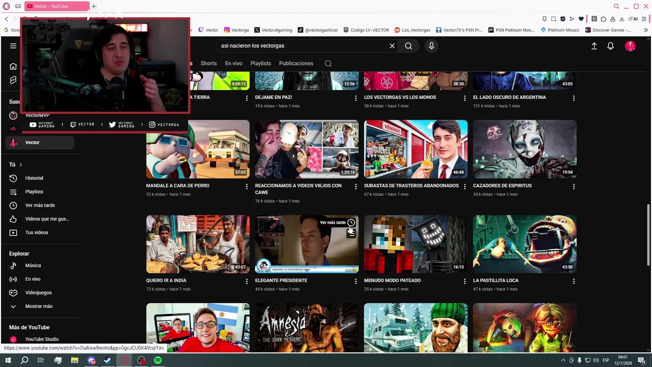This screenshot has height=367, width=652.
Task: Open the account avatar menu
Action: point(630,46)
